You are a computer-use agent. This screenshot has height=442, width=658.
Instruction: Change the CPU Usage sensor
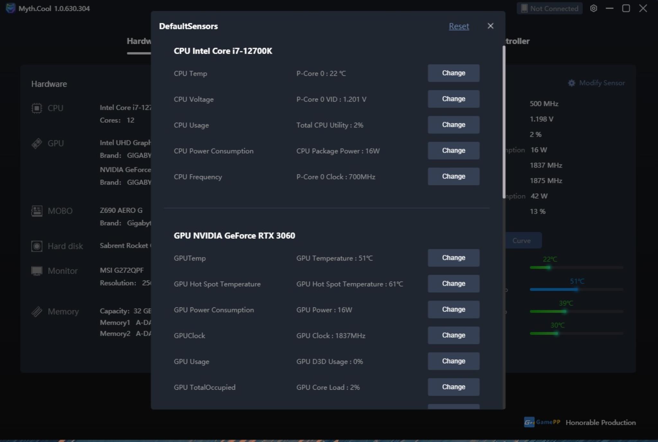tap(453, 125)
